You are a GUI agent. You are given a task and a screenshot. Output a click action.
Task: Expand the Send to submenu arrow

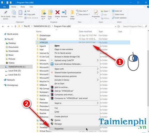click(98, 103)
